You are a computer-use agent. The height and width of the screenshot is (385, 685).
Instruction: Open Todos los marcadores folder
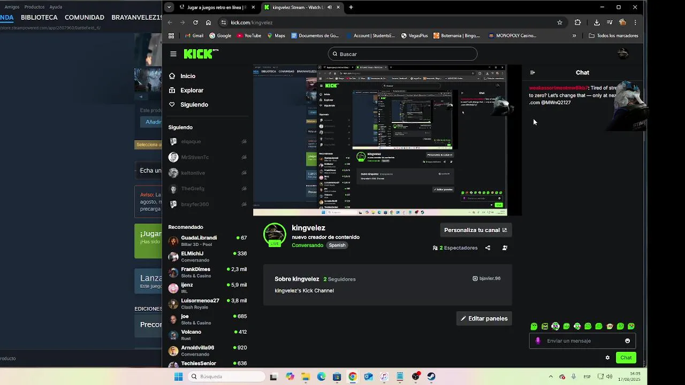point(613,36)
